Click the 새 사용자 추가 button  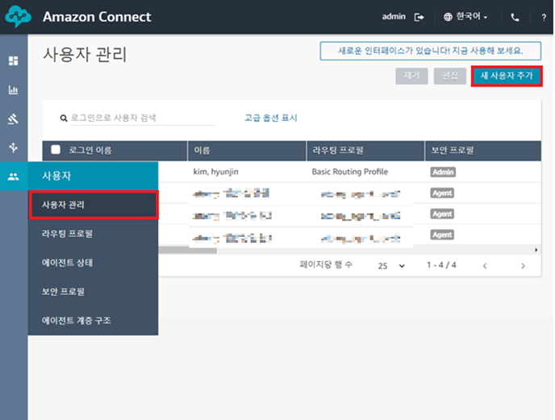pos(507,76)
